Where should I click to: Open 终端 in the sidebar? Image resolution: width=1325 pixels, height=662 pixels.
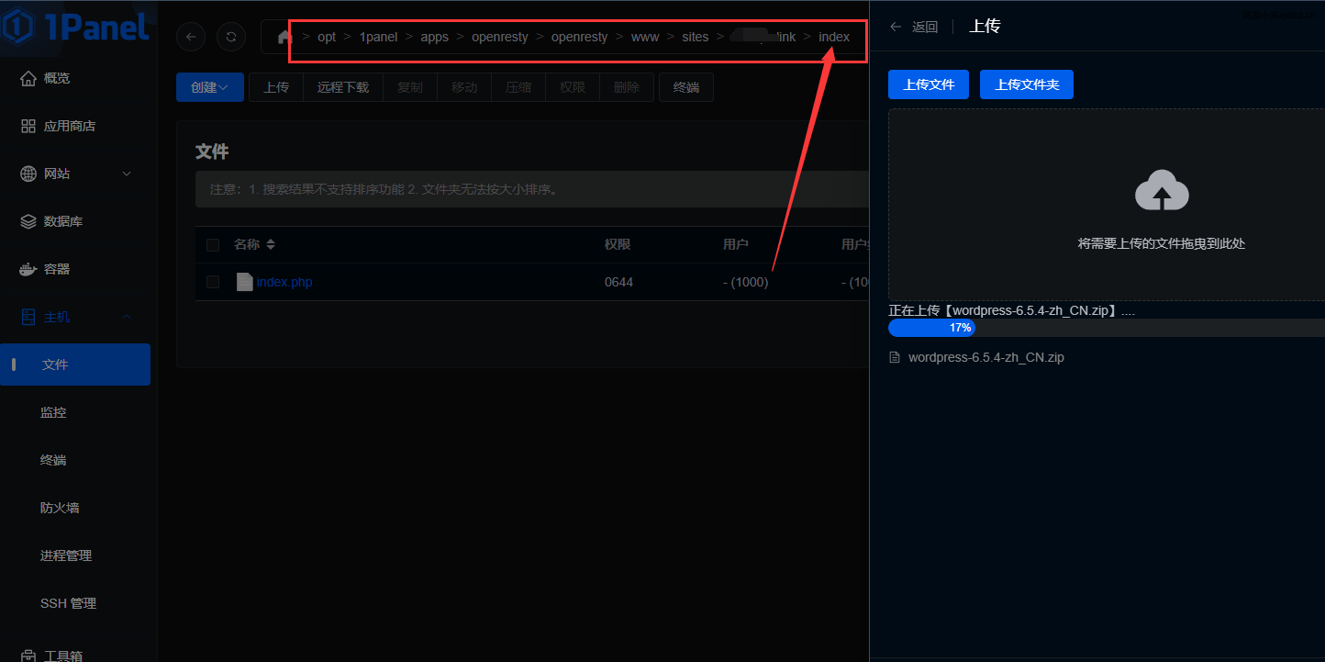[x=53, y=460]
